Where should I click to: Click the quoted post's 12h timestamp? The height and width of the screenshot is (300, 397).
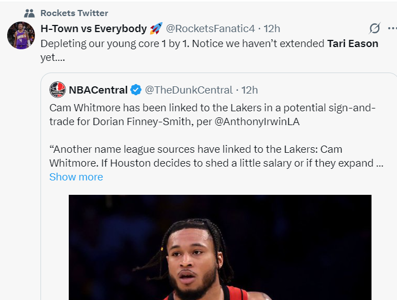click(x=250, y=90)
